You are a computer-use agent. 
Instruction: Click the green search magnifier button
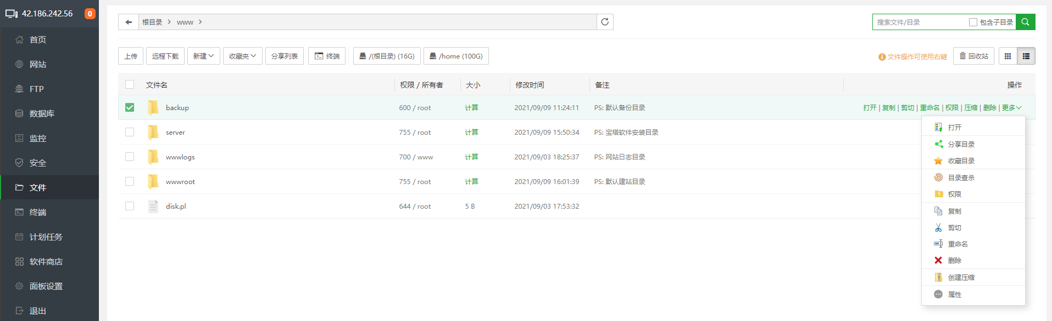pos(1025,22)
